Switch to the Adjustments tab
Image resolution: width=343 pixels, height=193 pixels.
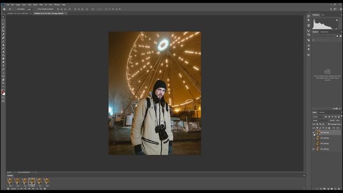[324, 32]
